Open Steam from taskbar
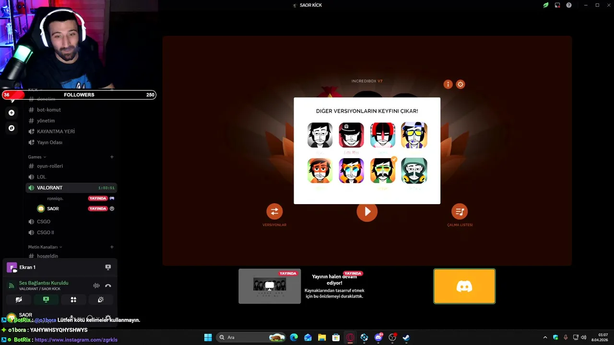 (x=406, y=337)
